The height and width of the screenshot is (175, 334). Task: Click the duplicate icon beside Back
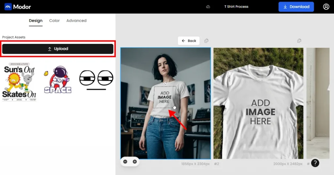click(206, 41)
